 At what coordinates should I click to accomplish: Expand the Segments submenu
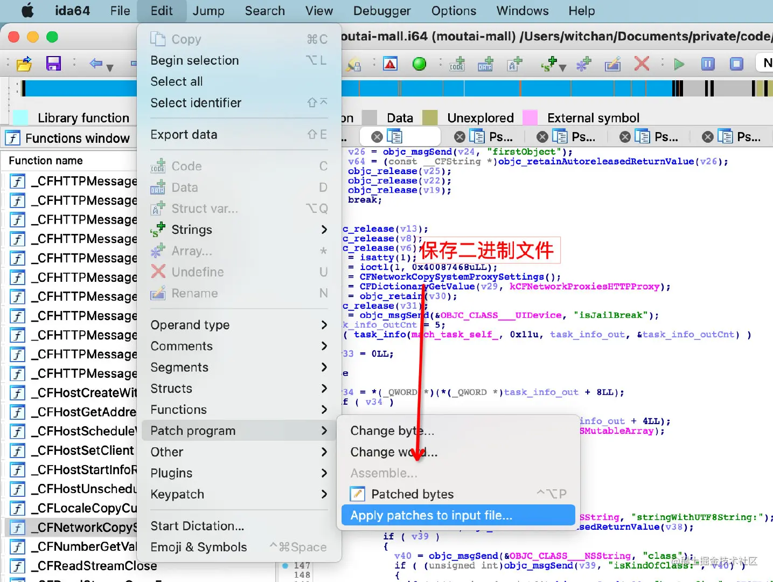[x=239, y=367]
